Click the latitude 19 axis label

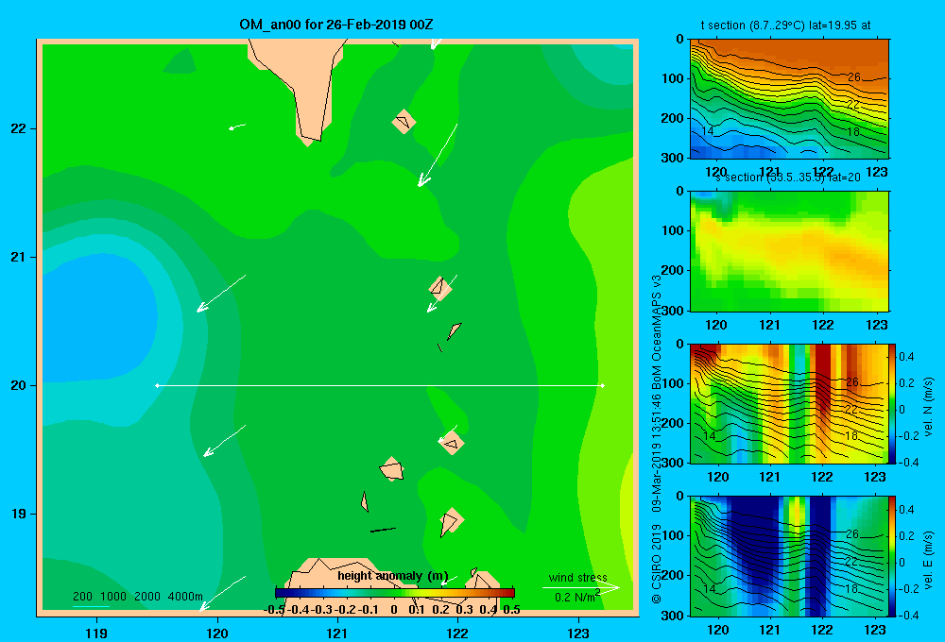(x=19, y=514)
